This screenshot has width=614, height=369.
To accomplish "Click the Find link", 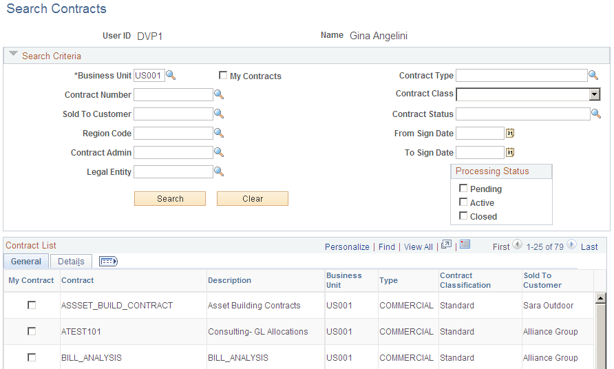I will [386, 246].
